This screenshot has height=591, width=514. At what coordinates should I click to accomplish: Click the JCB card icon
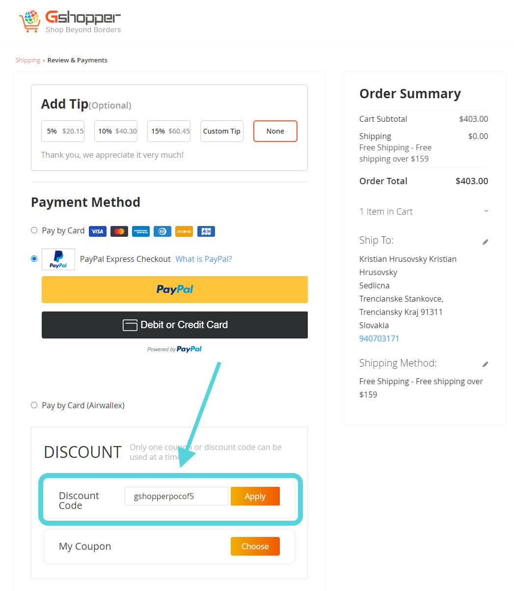(x=206, y=231)
